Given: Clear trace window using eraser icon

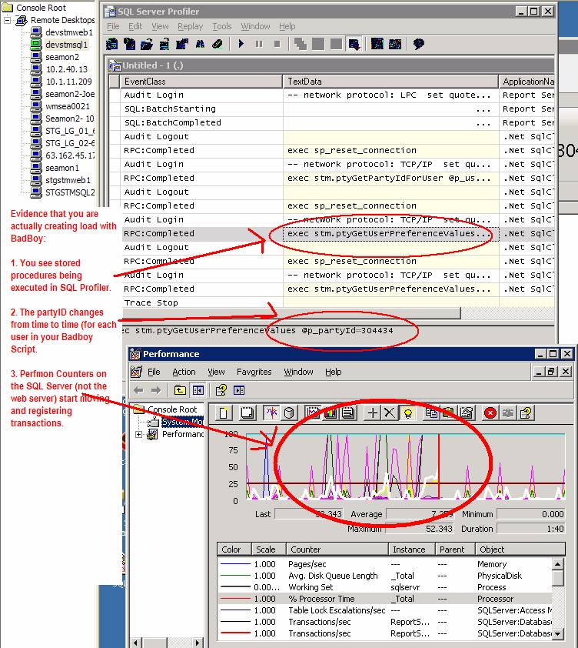Looking at the screenshot, I should tap(218, 45).
